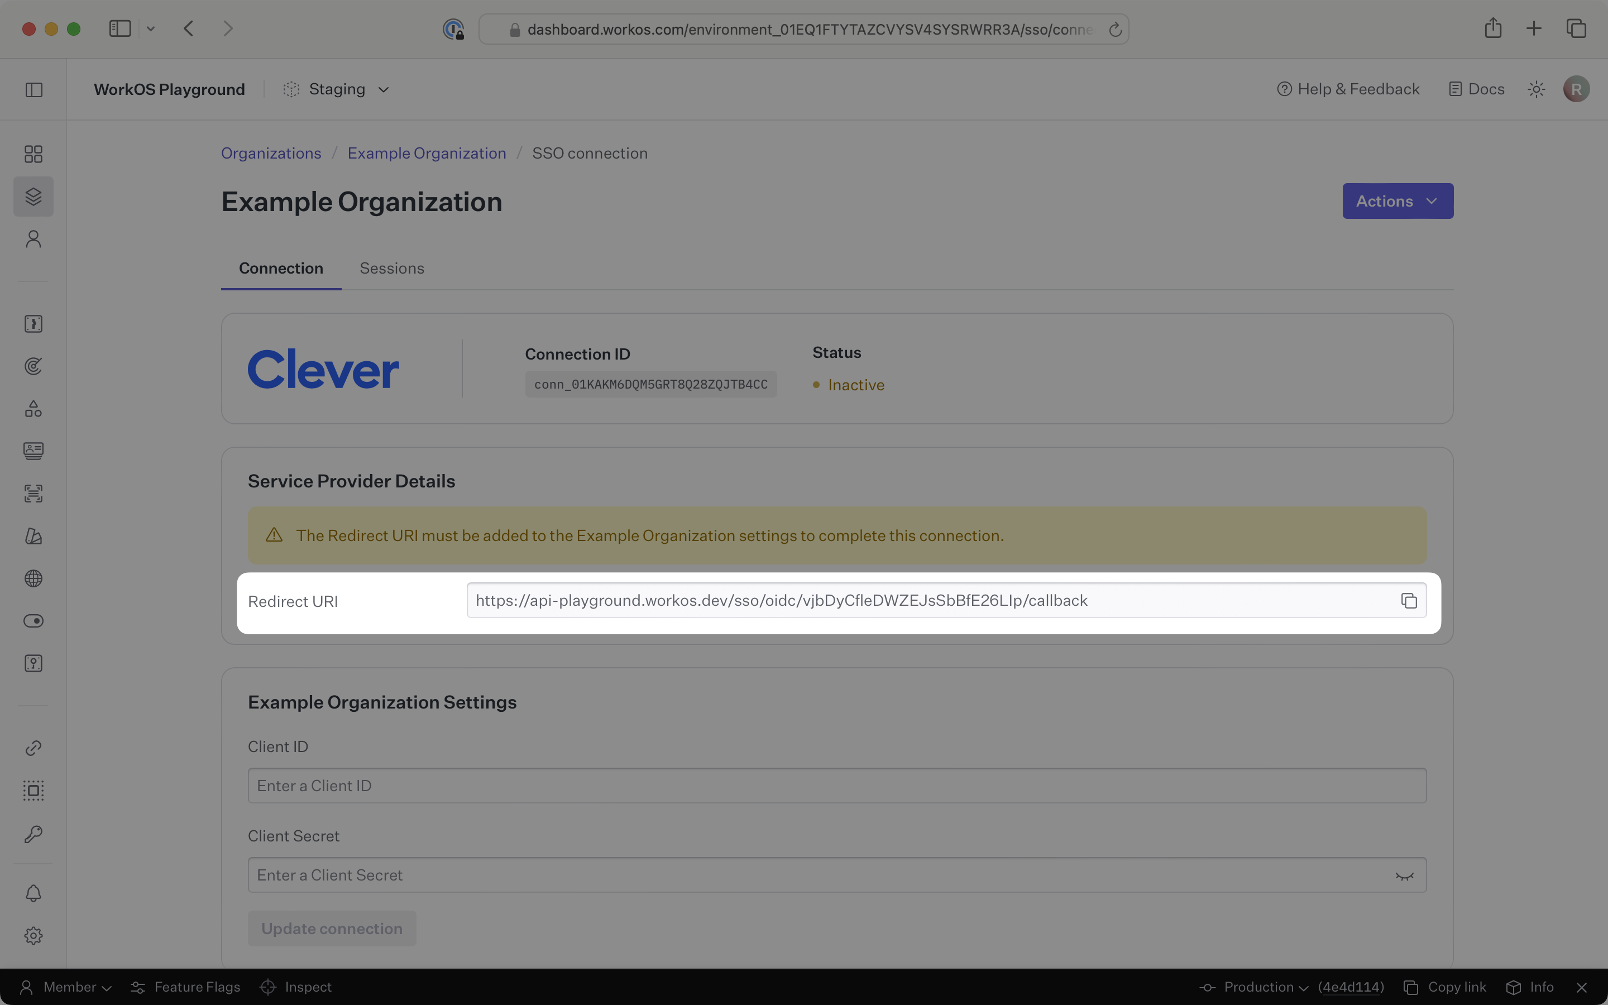1608x1005 pixels.
Task: Open the Staging environment dropdown
Action: coord(336,88)
